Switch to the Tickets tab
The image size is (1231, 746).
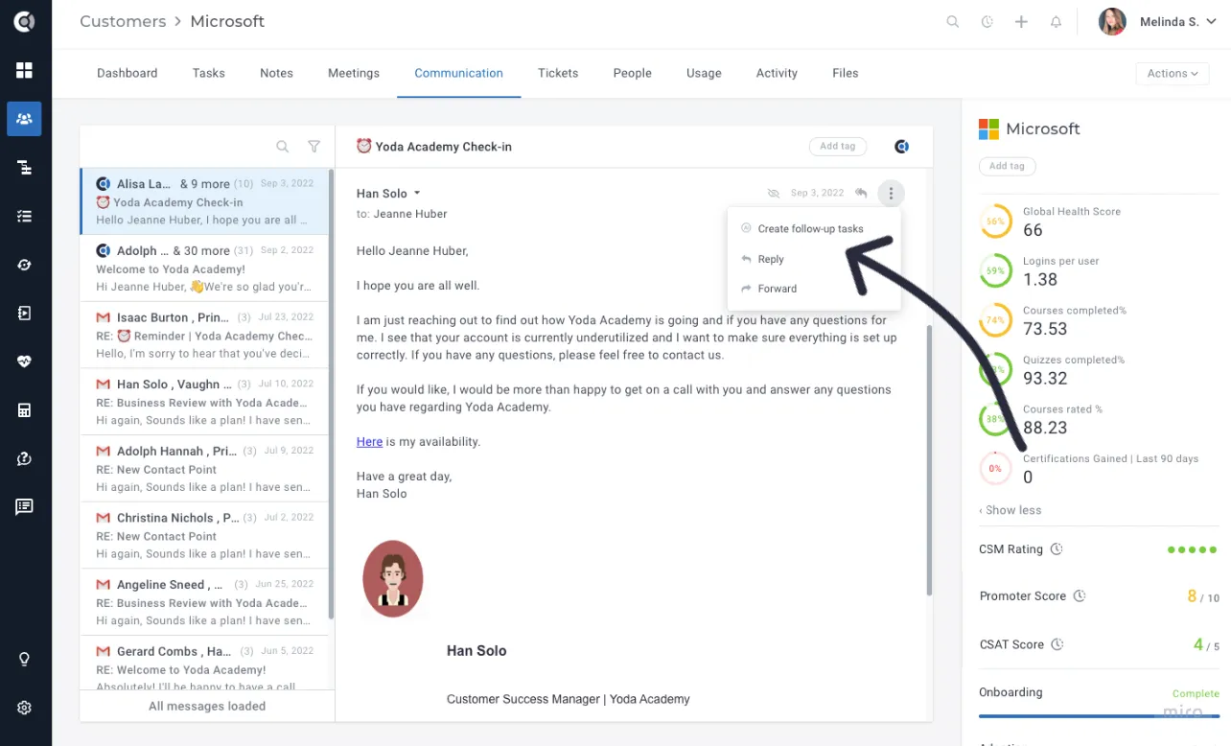point(558,73)
